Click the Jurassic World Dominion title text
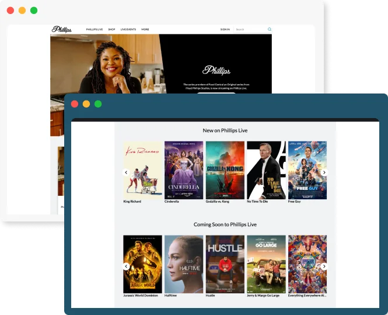This screenshot has height=315, width=388. pyautogui.click(x=141, y=295)
